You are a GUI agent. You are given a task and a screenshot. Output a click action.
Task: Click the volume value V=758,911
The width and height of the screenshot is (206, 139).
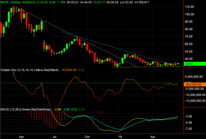(x=142, y=2)
